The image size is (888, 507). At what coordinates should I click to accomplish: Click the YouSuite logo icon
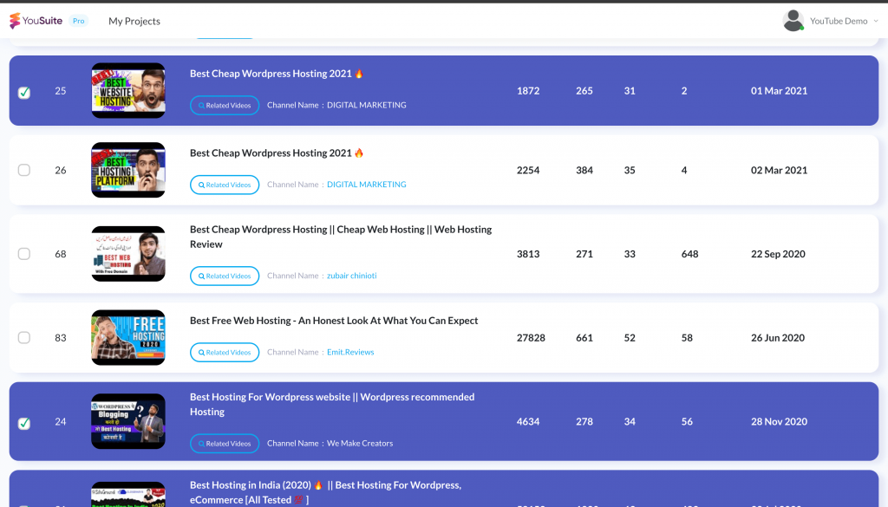[x=15, y=21]
